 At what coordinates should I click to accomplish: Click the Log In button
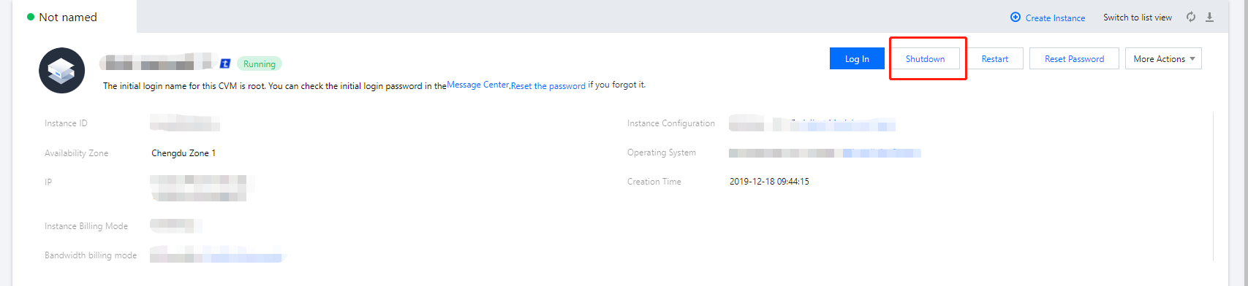coord(857,59)
